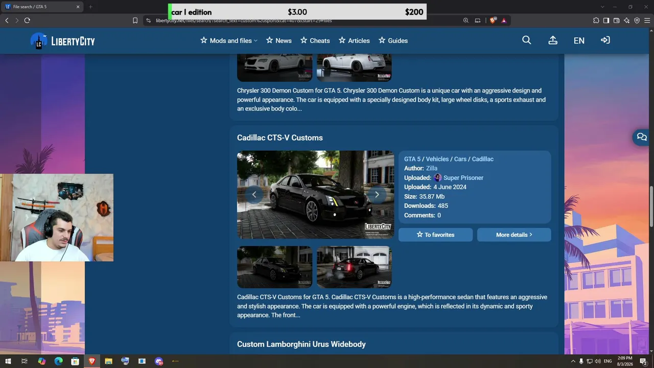Open the taskbar clock and date
Image resolution: width=654 pixels, height=368 pixels.
[625, 361]
